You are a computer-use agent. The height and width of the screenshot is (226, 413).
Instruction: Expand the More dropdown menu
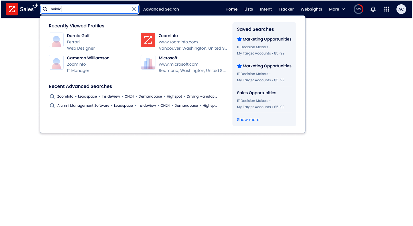(337, 9)
